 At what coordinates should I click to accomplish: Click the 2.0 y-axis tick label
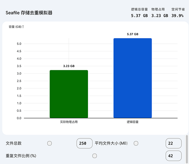pos(19,88)
